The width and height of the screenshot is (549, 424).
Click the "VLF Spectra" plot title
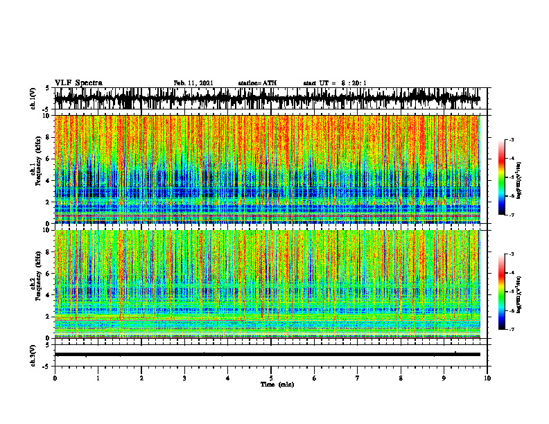78,83
